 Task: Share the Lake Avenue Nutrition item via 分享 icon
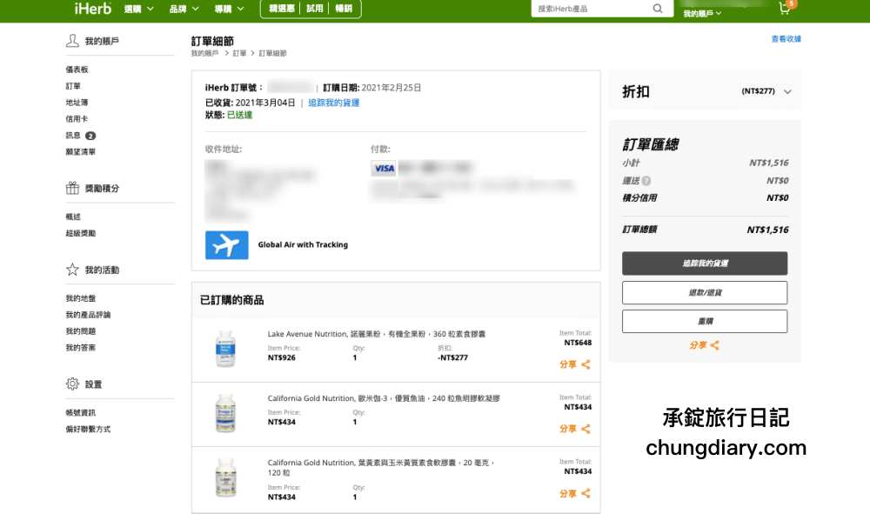coord(586,364)
